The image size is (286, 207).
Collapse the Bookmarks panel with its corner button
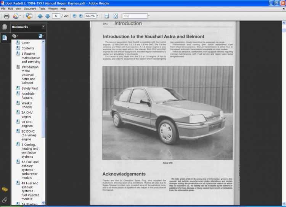pos(43,27)
